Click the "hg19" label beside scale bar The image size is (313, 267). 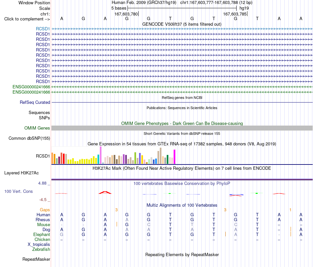(244, 8)
